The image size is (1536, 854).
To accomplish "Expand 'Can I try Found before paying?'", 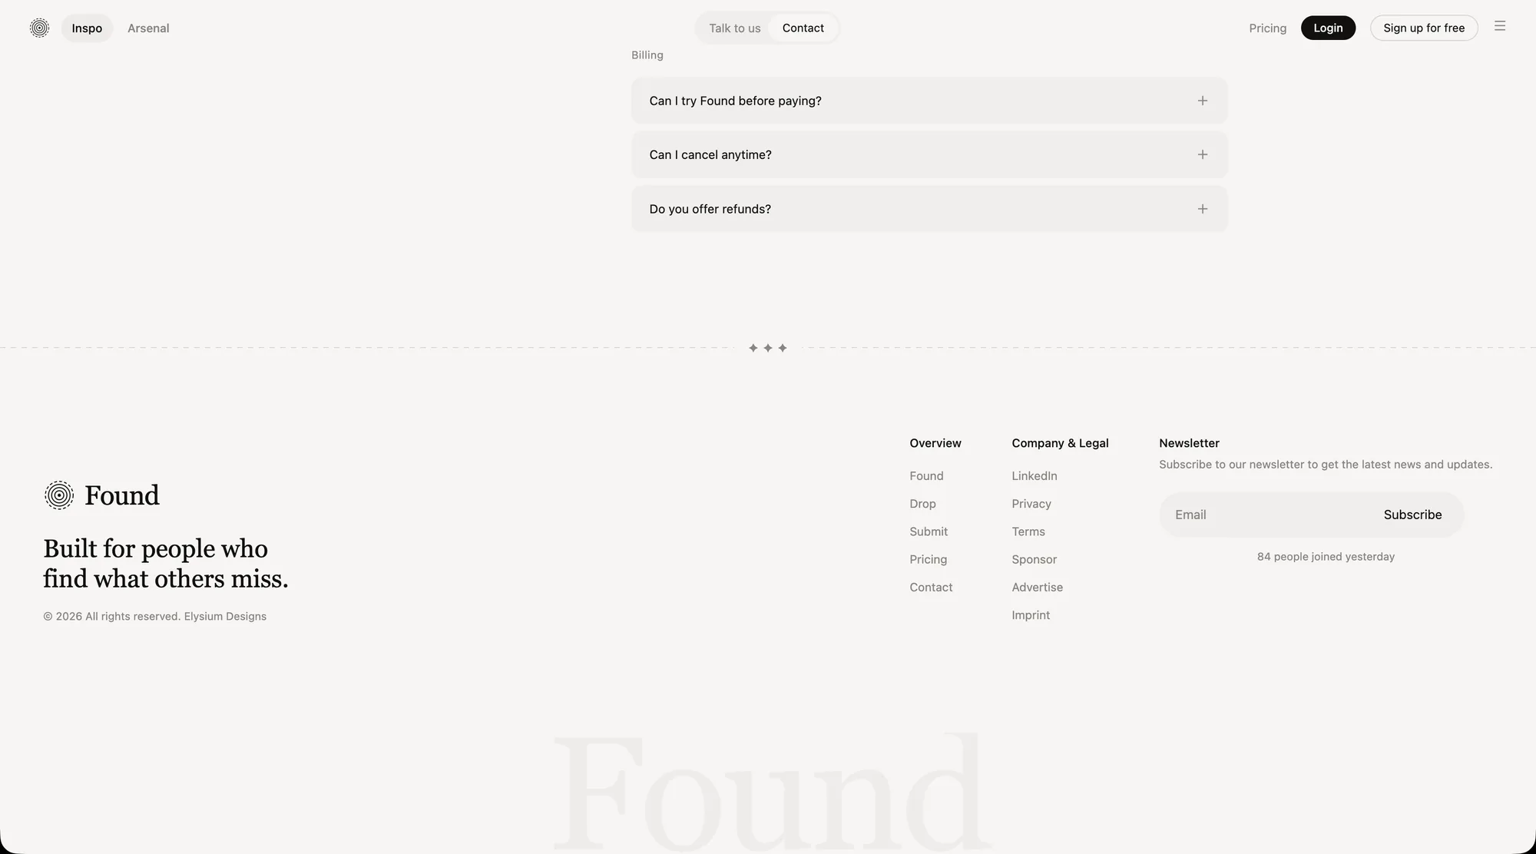I will (929, 101).
